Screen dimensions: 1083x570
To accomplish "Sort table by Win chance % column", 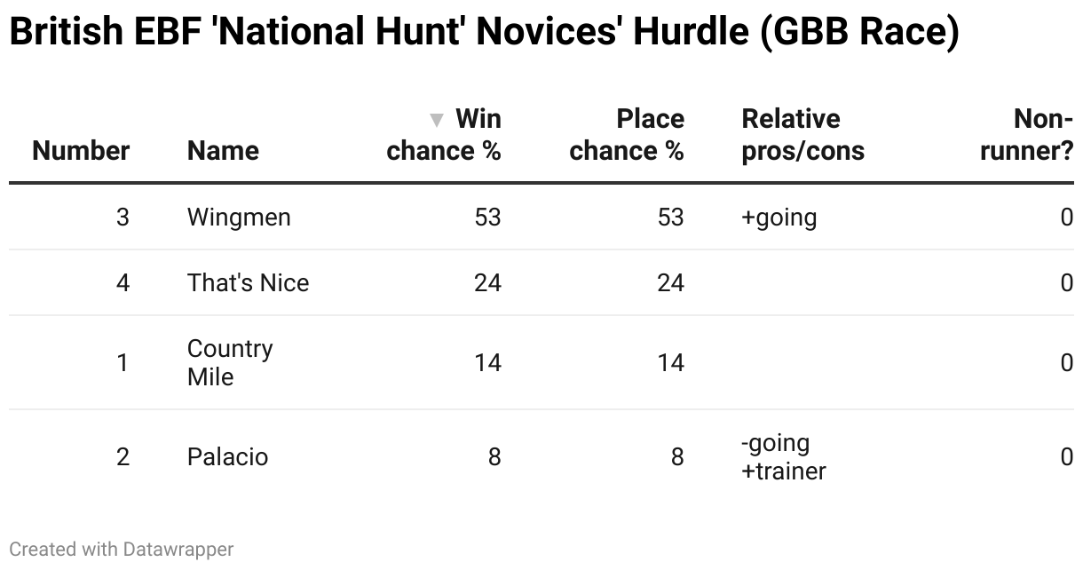I will [x=444, y=135].
